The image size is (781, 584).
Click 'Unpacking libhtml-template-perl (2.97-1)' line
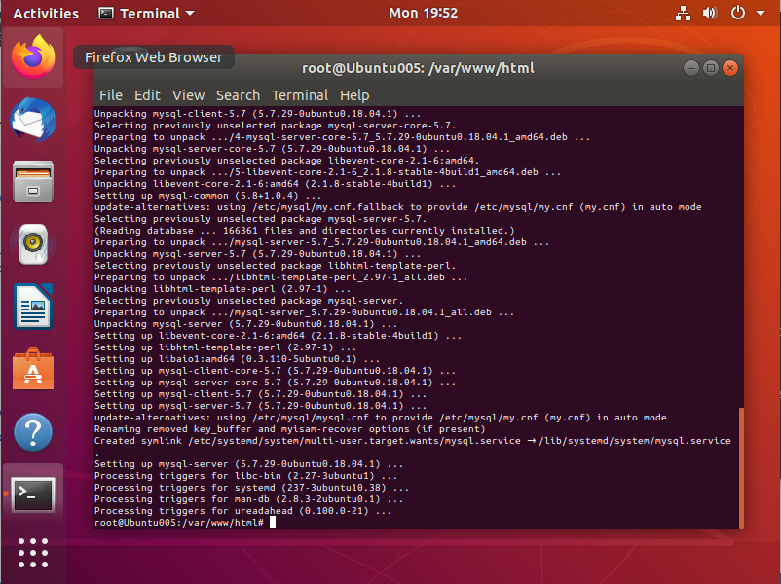[x=222, y=289]
